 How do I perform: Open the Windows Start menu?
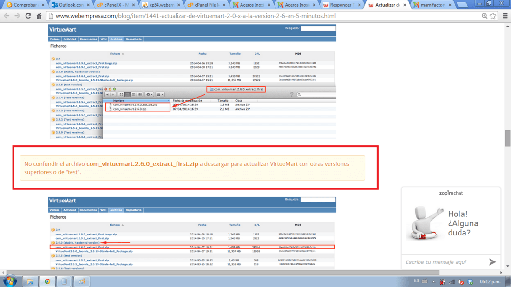pyautogui.click(x=10, y=281)
